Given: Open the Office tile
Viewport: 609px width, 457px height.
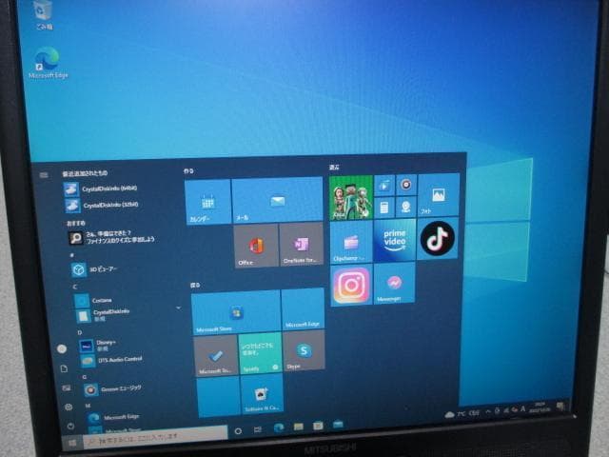Looking at the screenshot, I should (256, 246).
